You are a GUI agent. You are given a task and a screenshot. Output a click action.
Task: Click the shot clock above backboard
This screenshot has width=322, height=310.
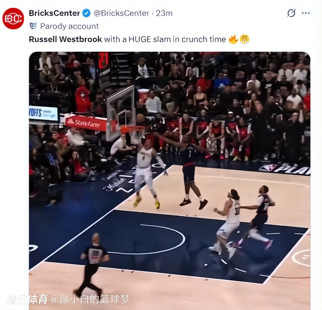[x=103, y=60]
